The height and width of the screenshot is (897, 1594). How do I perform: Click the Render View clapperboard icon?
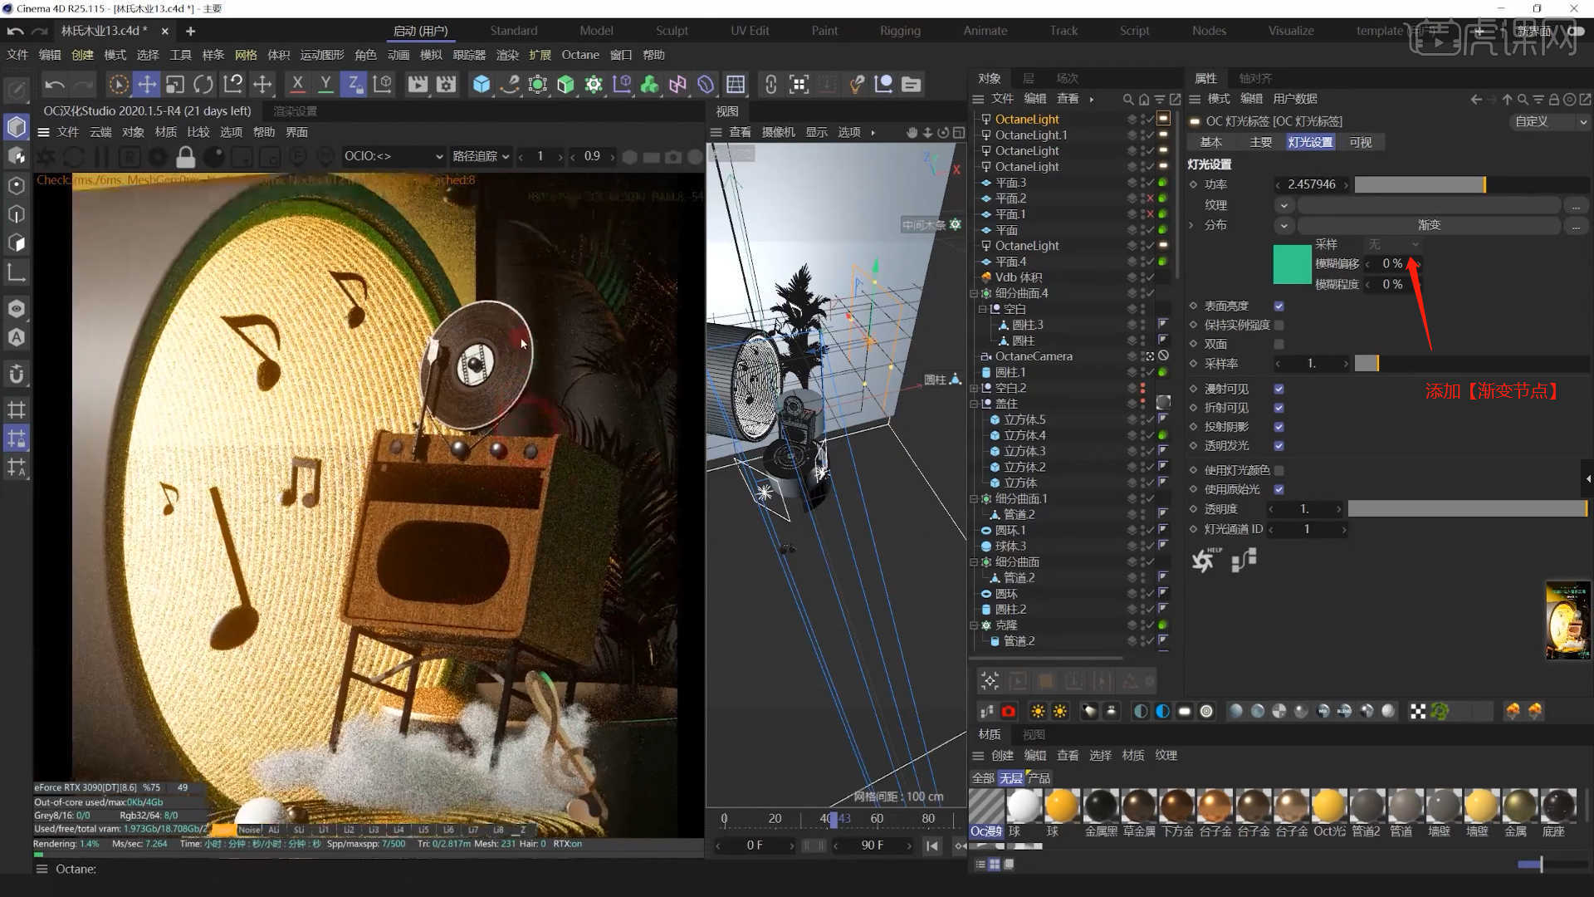pos(418,84)
